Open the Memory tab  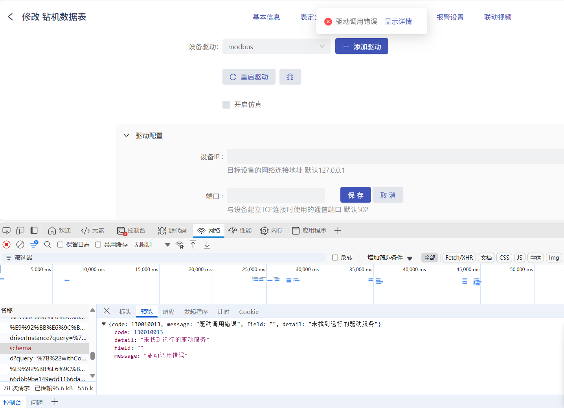pos(272,231)
